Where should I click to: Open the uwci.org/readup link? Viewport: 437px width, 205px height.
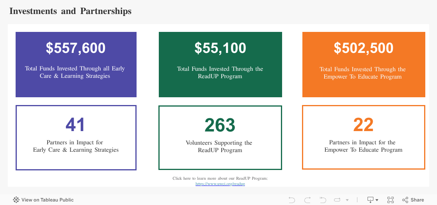220,184
